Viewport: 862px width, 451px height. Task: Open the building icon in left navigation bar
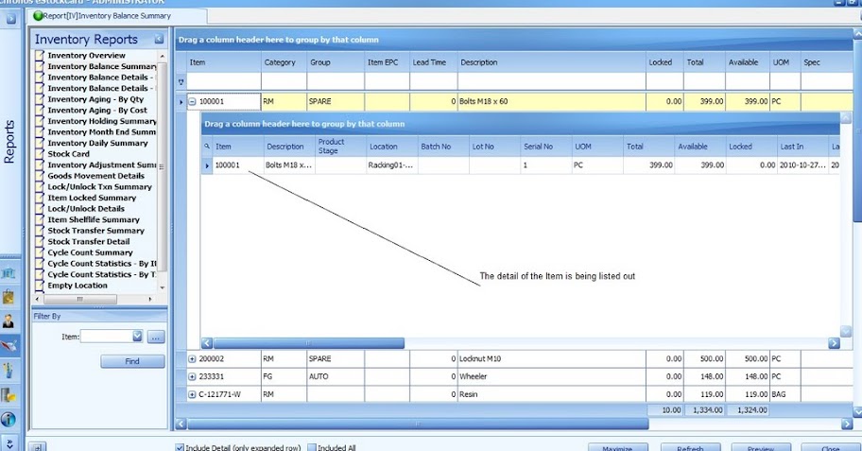click(x=9, y=273)
